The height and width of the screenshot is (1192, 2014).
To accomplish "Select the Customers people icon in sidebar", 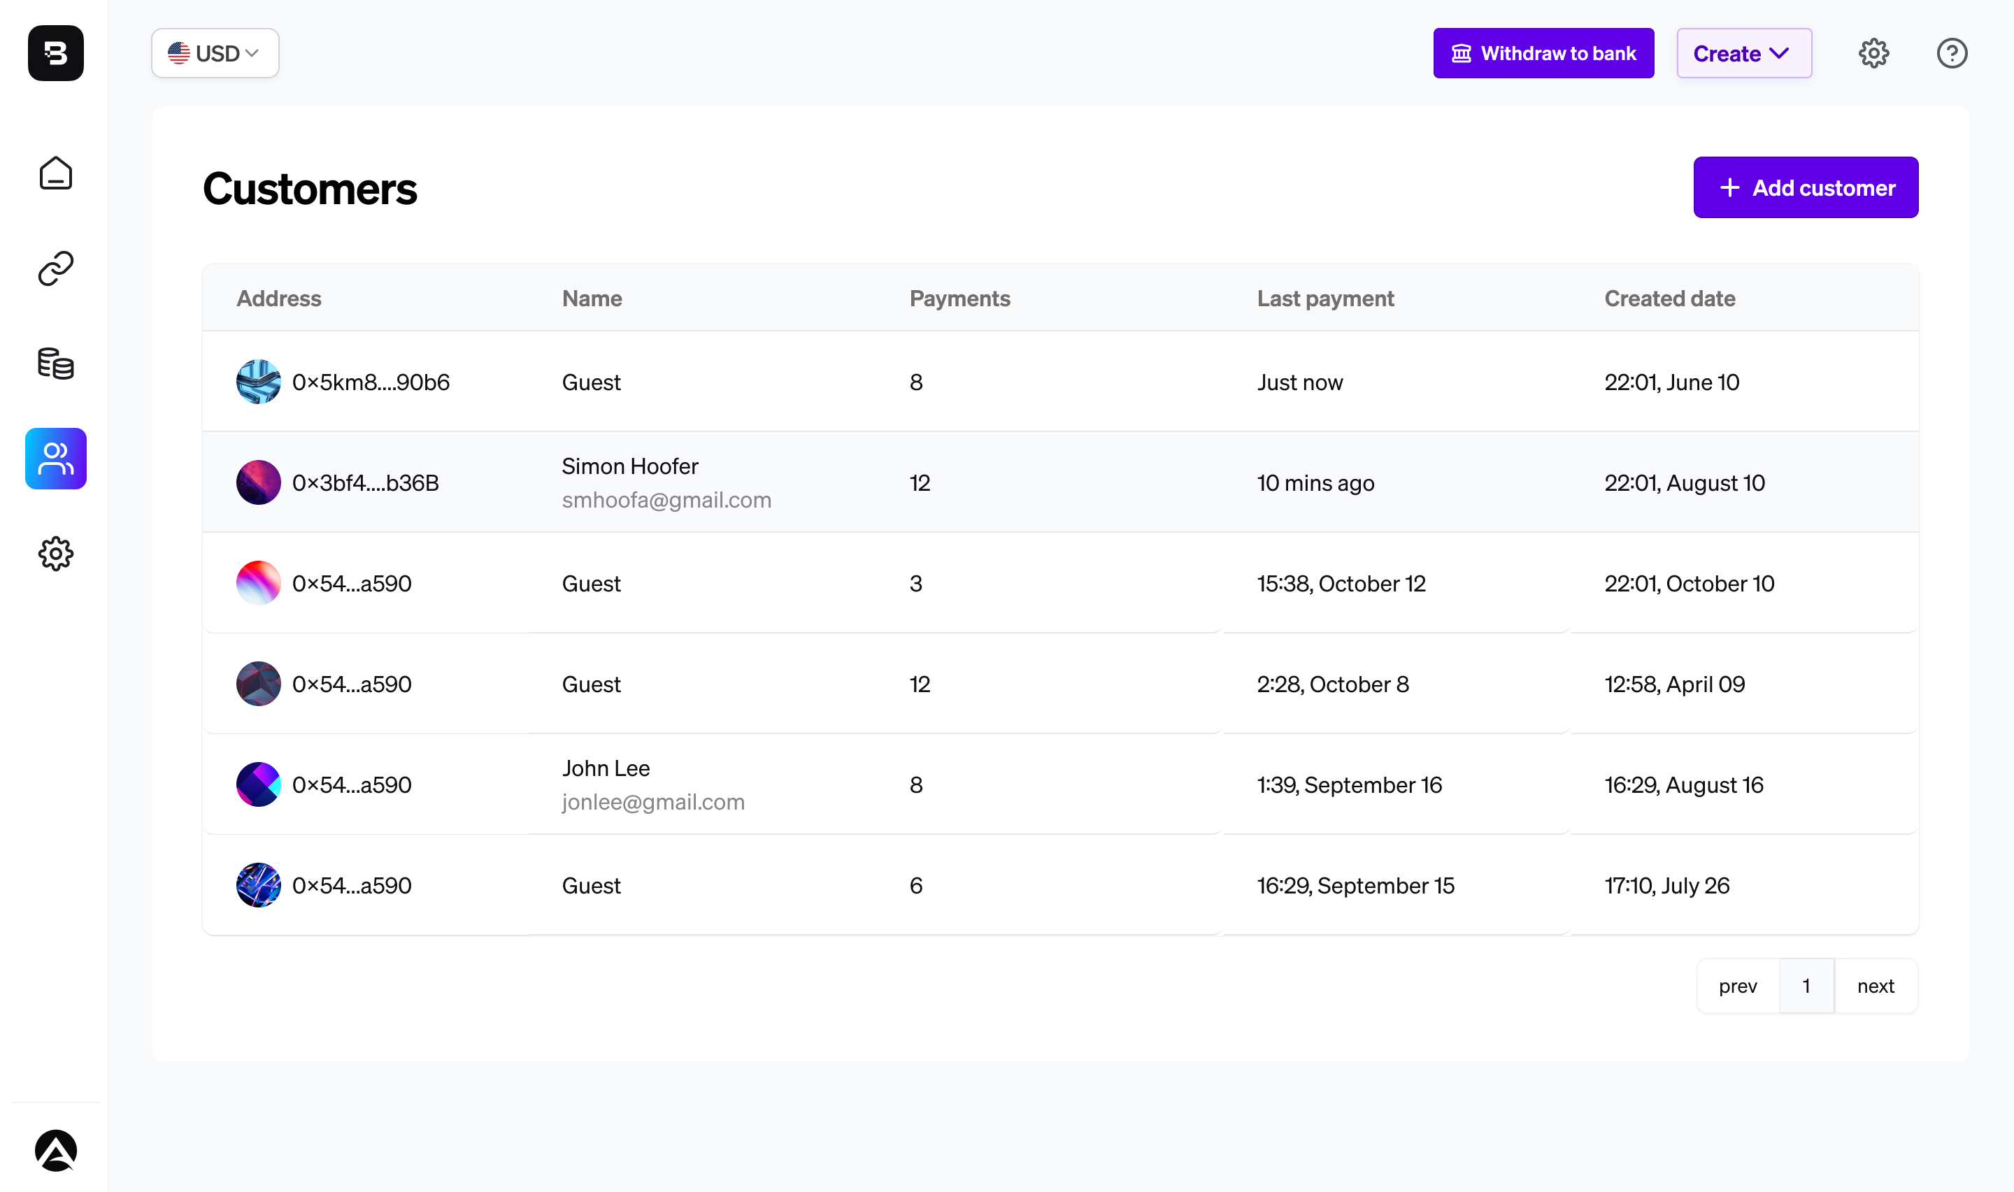I will click(x=55, y=459).
